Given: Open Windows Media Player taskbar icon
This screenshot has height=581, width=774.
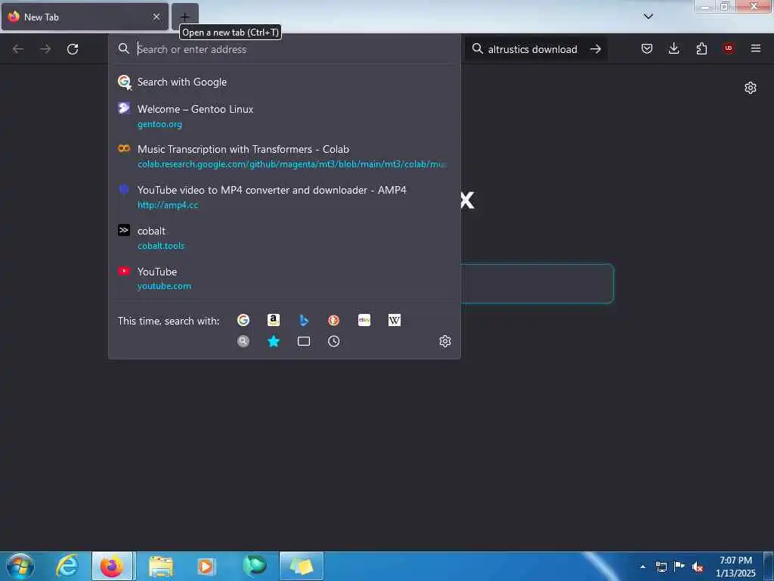Looking at the screenshot, I should pyautogui.click(x=206, y=566).
